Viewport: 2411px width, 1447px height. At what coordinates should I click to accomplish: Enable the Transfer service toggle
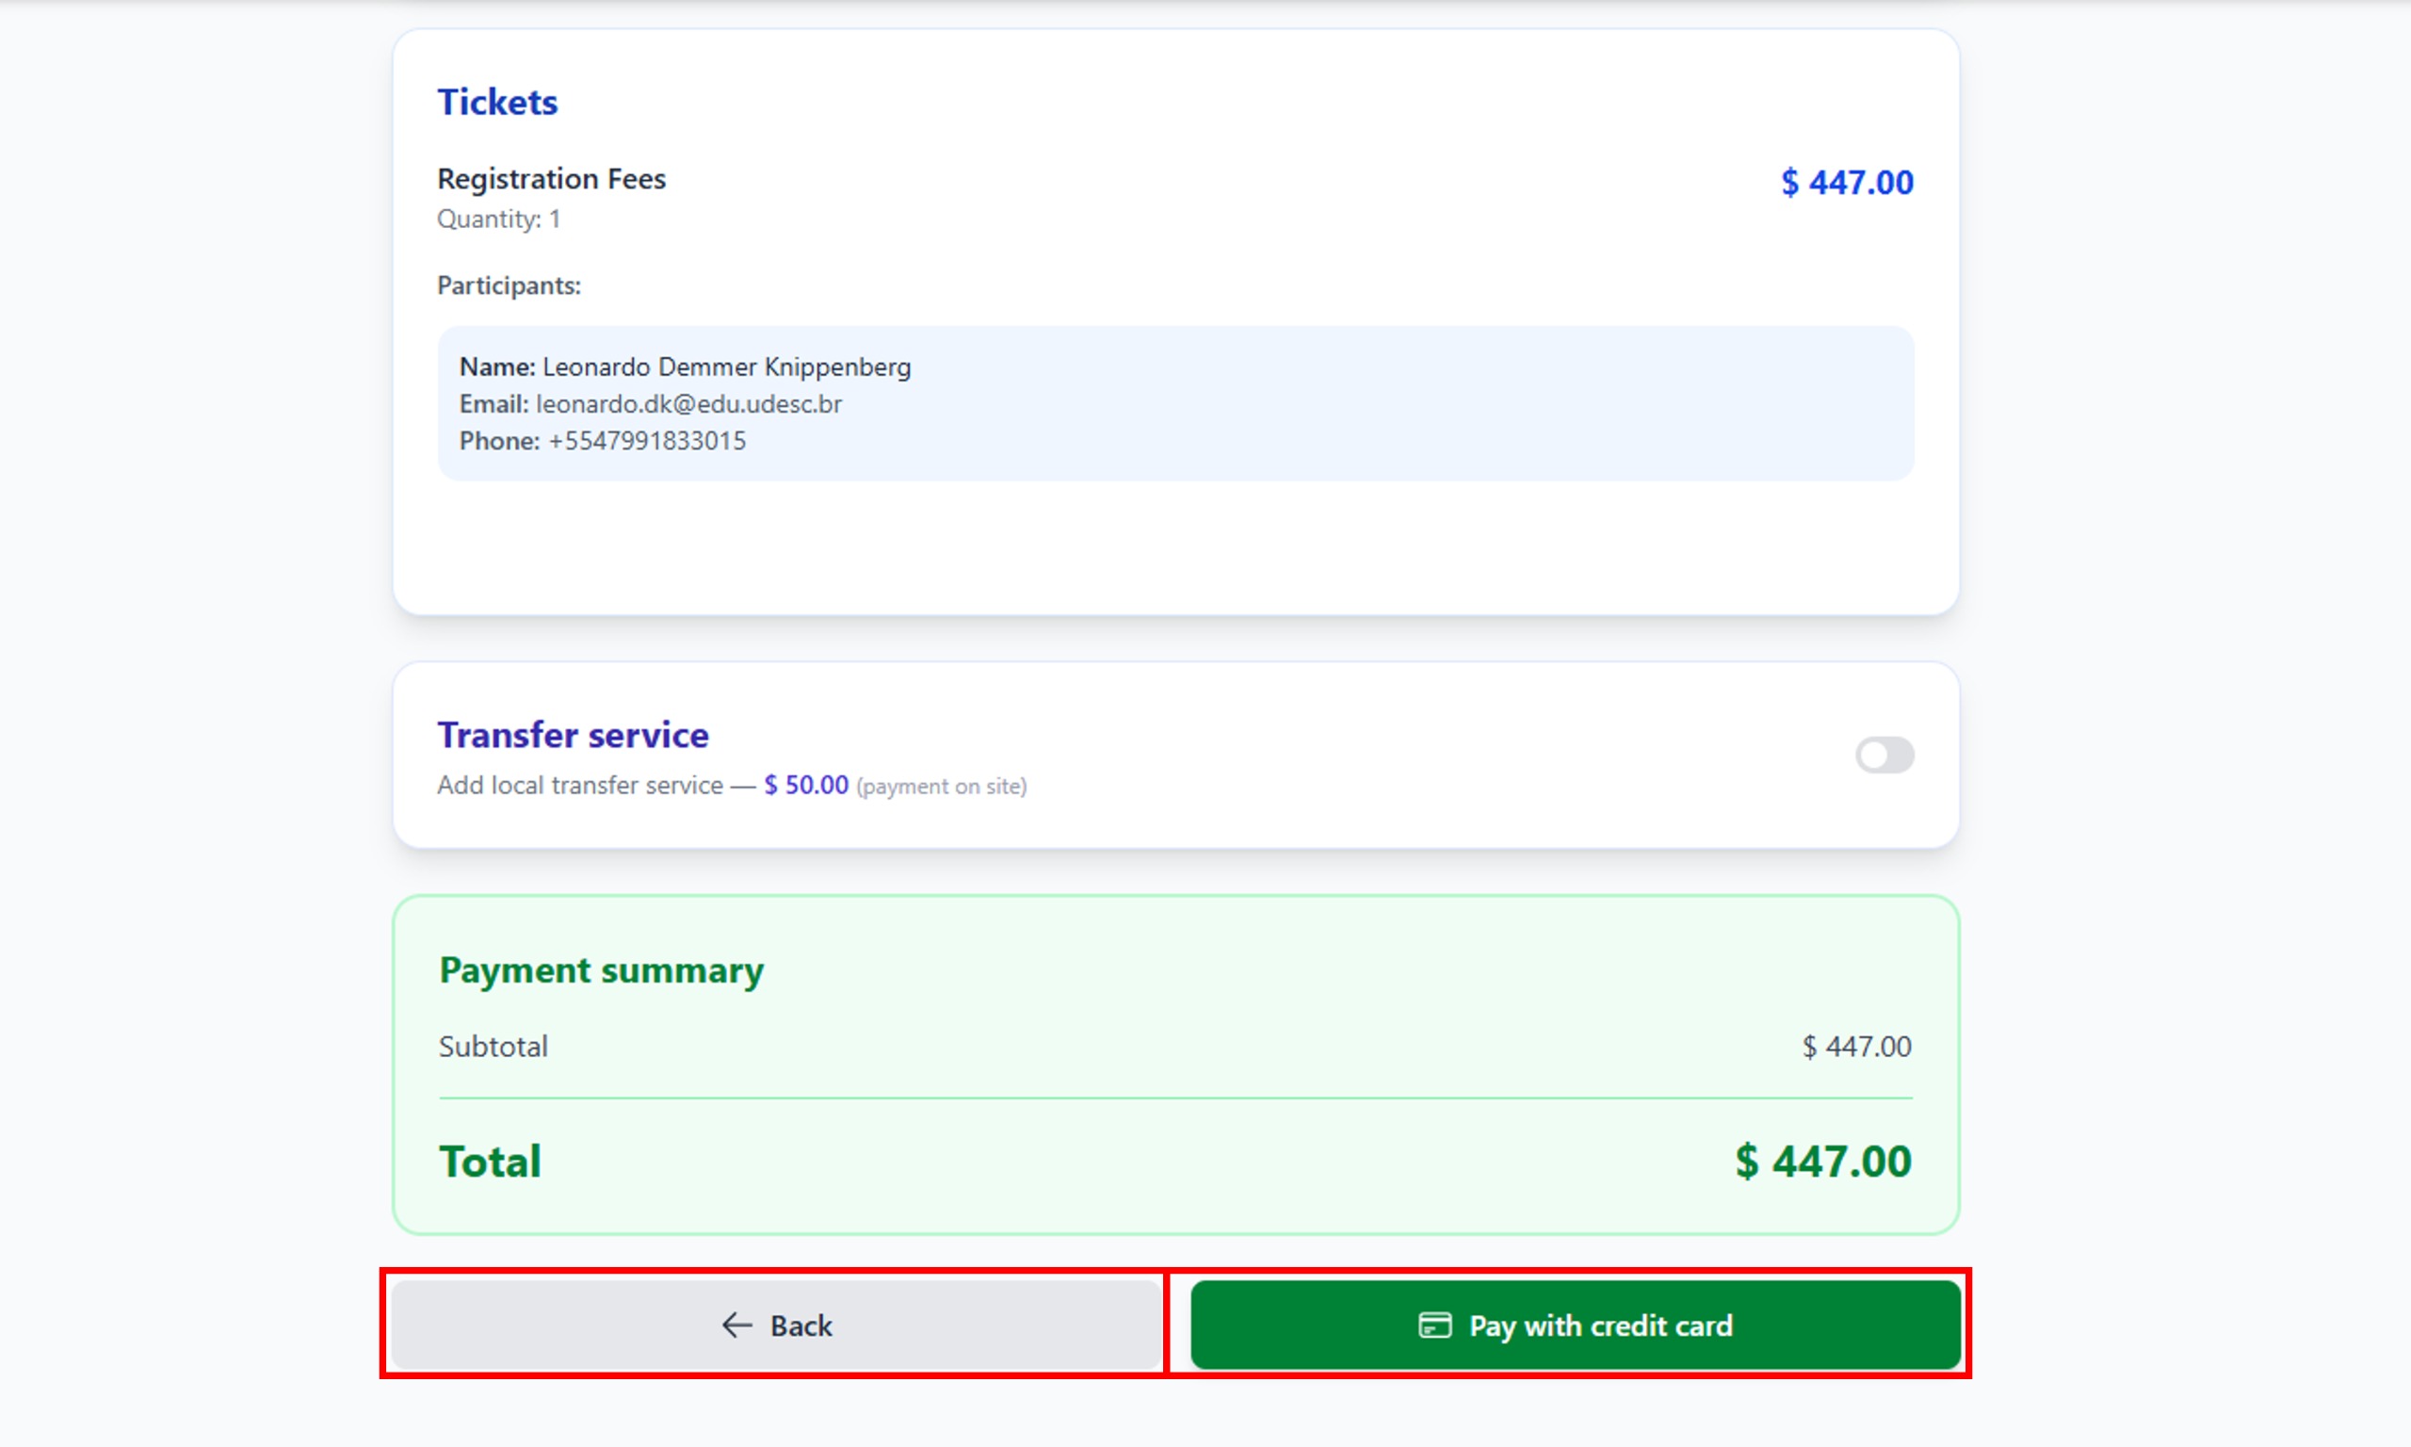1884,755
